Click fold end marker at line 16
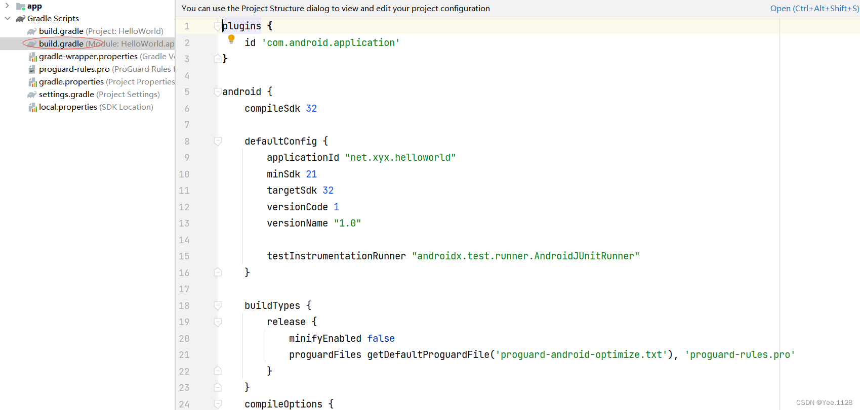 218,272
